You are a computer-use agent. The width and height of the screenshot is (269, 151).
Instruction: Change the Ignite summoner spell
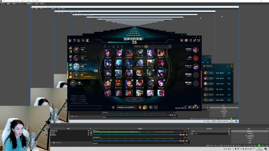140,107
